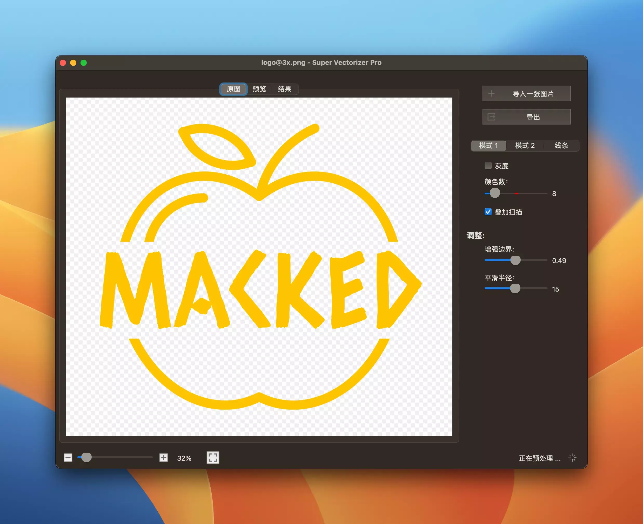Switch to 线条 line mode

point(561,146)
